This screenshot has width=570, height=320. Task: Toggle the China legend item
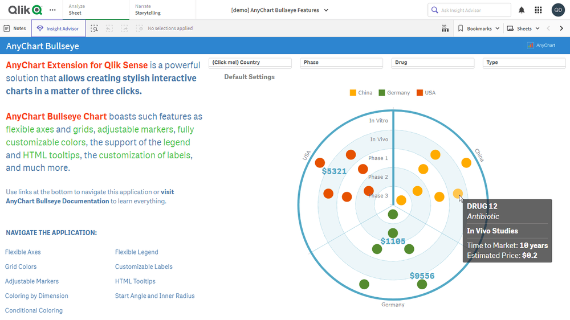(361, 93)
